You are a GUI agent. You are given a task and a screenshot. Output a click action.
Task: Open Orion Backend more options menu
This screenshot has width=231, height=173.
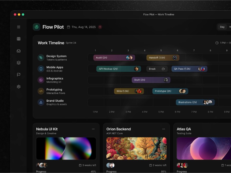point(163,129)
